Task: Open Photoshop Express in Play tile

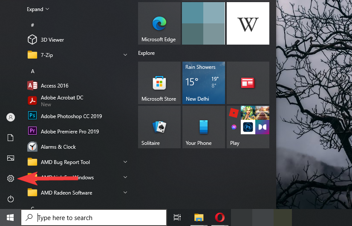Action: click(x=248, y=127)
